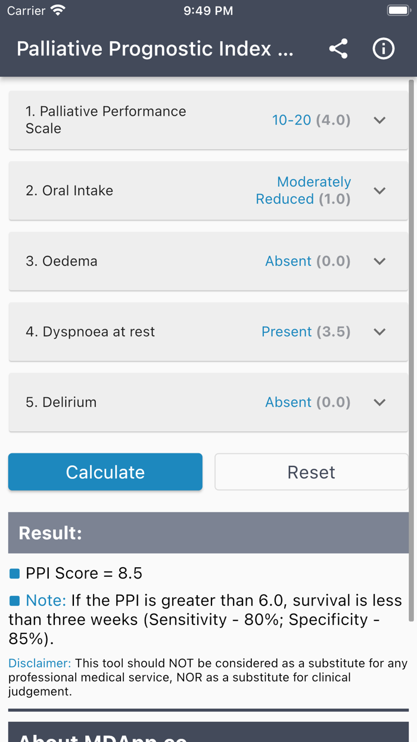Screen dimensions: 417x742
Task: Open the Oral Intake dropdown
Action: click(x=379, y=190)
